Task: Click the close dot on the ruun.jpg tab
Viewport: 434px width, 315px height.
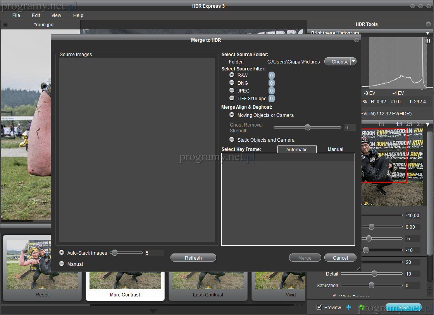Action: pyautogui.click(x=5, y=25)
